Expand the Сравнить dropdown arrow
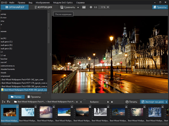Image resolution: width=169 pixels, height=126 pixels. click(x=78, y=7)
